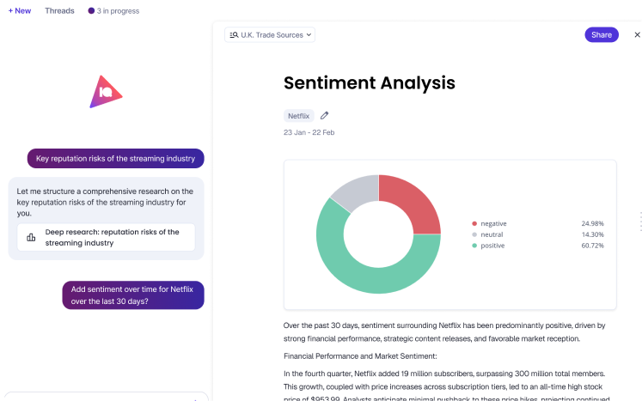Click the purple in-progress status dot
Screen dimensions: 642x401
pos(91,10)
